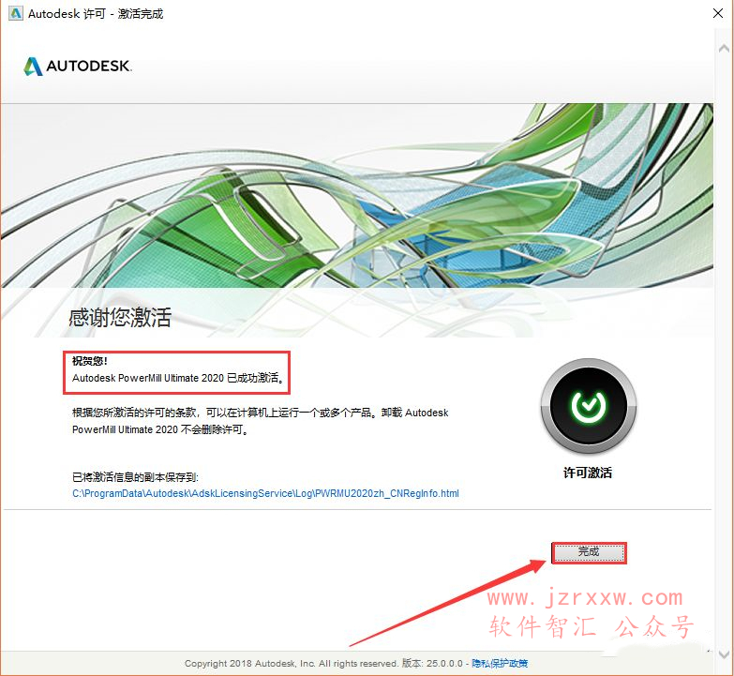Click the 许可激活 label under the icon
This screenshot has height=676, width=734.
[588, 473]
